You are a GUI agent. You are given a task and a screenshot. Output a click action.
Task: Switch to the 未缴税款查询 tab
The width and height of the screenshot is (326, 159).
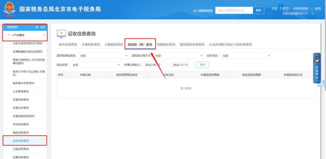tap(91, 44)
